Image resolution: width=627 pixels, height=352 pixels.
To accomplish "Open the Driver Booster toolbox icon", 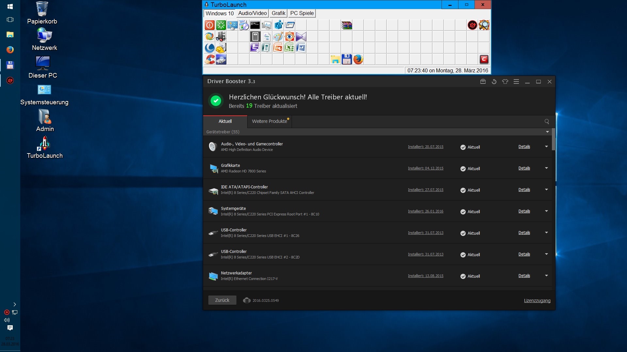I will coord(483,82).
